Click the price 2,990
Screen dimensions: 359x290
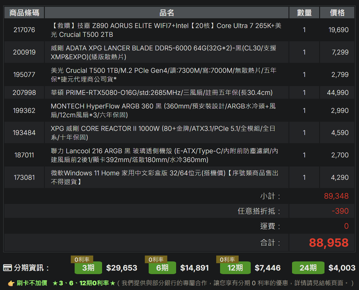(x=340, y=111)
